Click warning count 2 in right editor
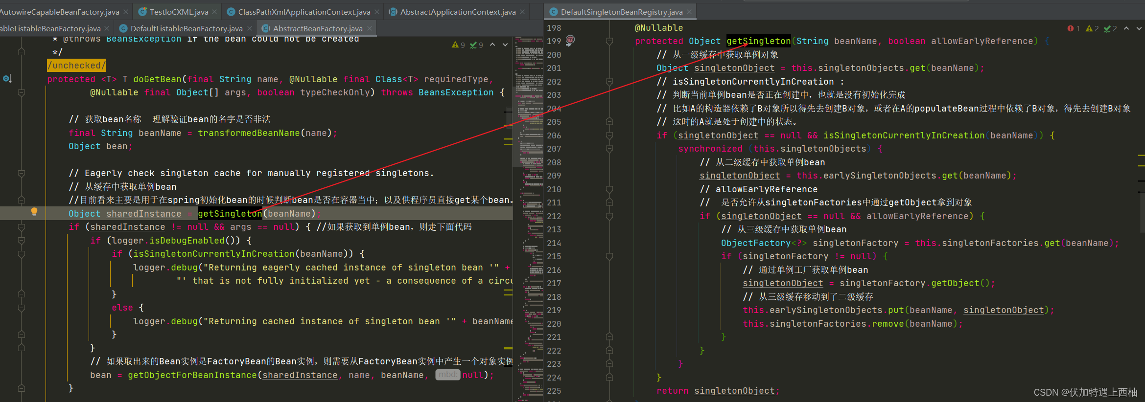Screen dimensions: 1145x402 tap(1092, 29)
